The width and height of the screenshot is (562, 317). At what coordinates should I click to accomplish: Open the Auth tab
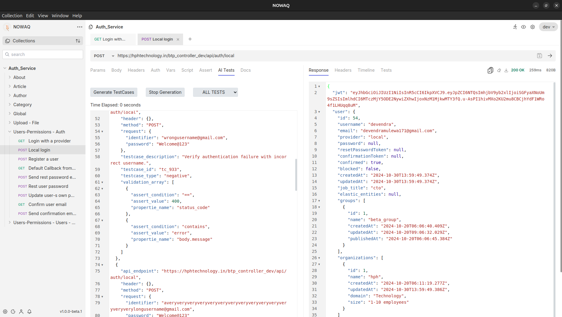(x=156, y=70)
